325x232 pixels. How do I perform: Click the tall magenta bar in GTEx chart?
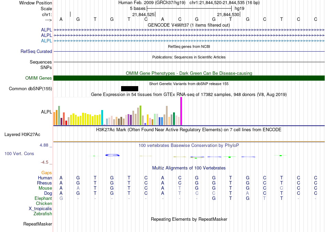pos(181,111)
